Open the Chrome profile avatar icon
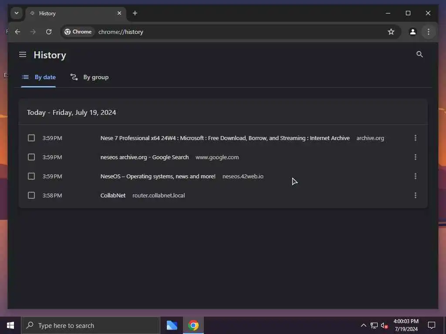The image size is (446, 334). (x=412, y=32)
